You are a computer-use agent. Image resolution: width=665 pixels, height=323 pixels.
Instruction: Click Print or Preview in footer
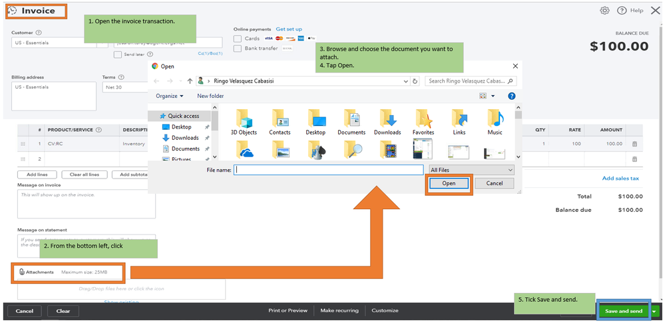[288, 311]
